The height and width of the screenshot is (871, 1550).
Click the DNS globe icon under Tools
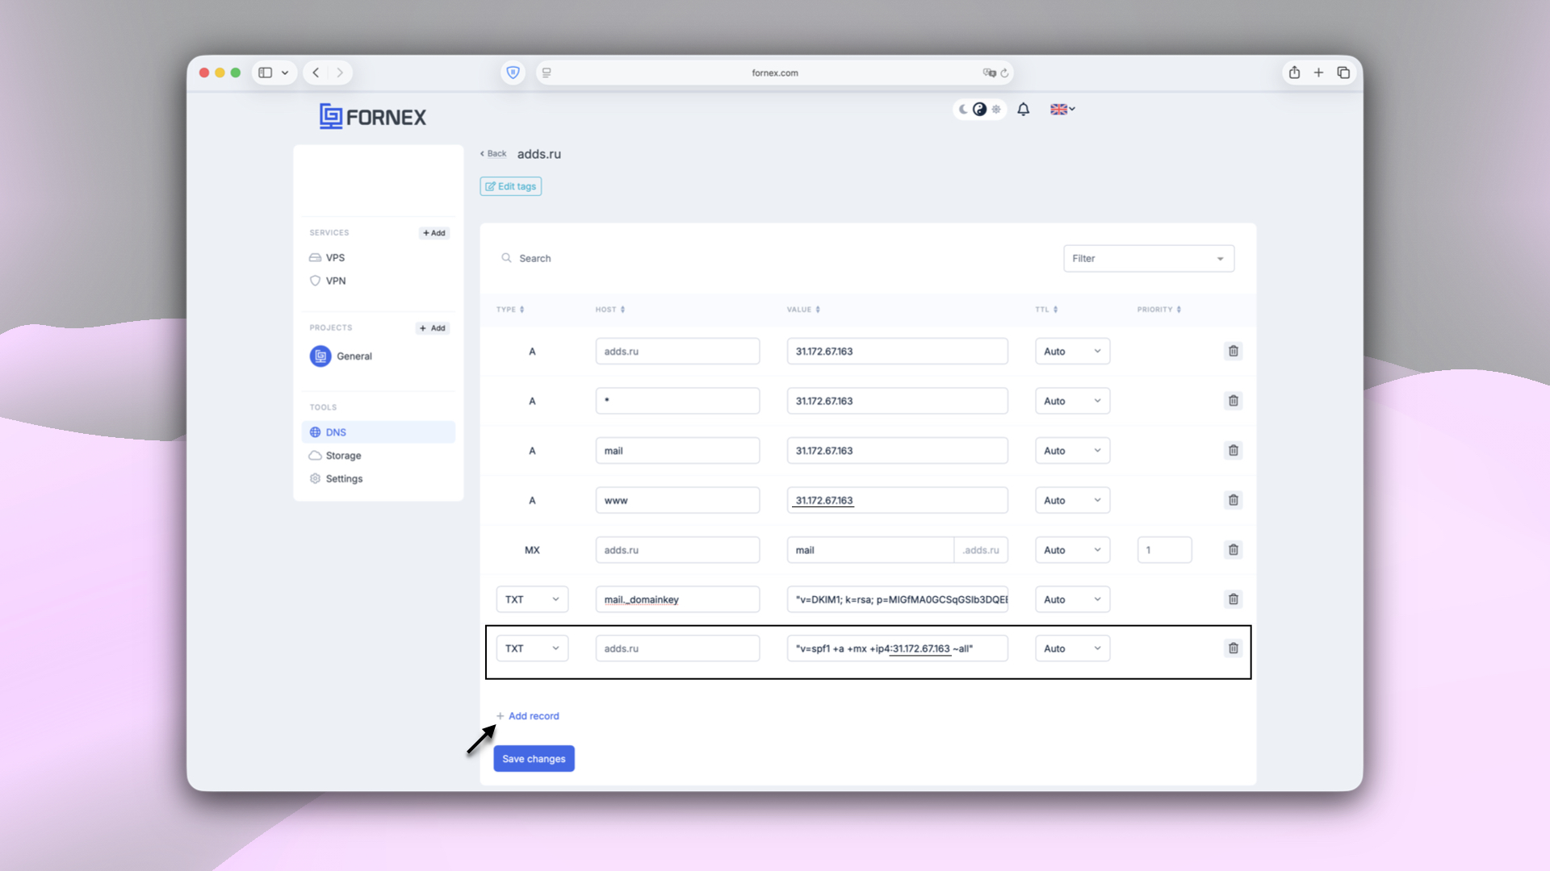316,431
